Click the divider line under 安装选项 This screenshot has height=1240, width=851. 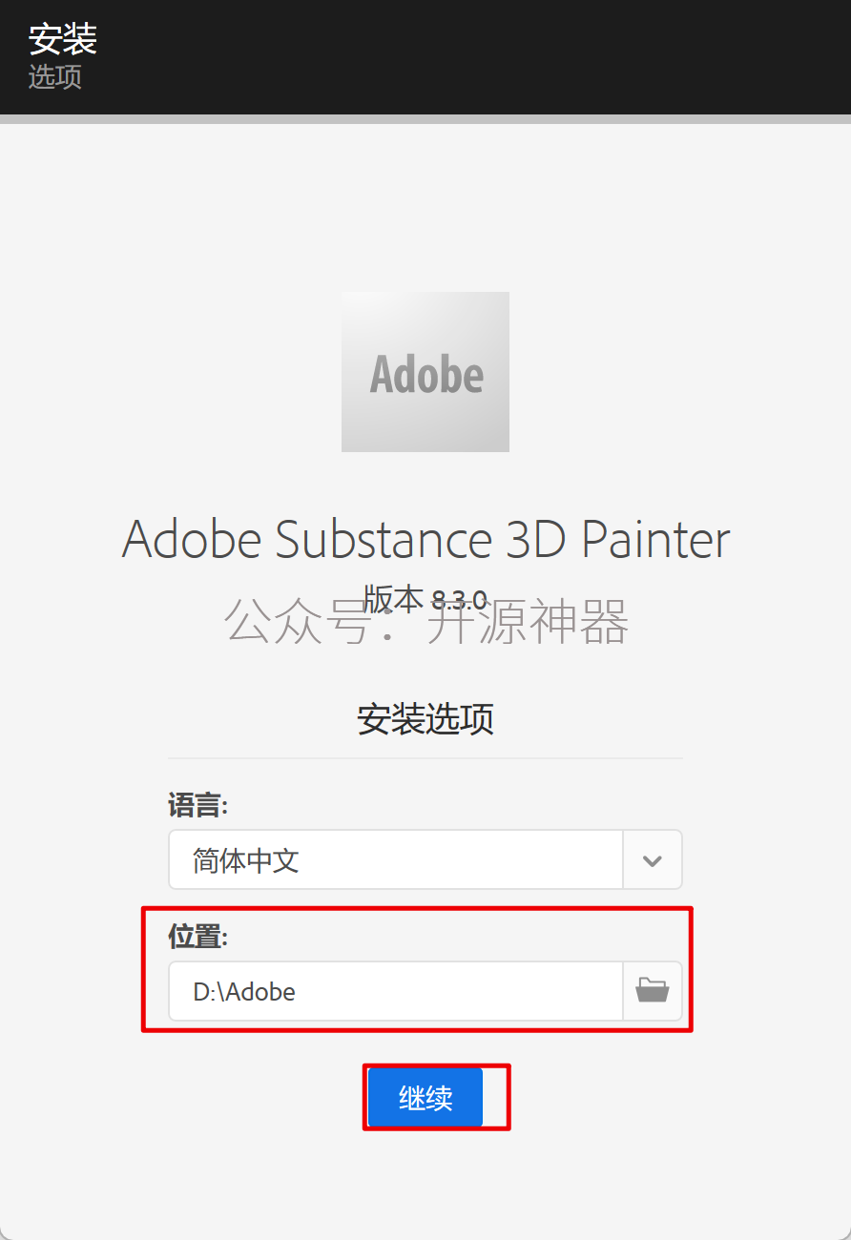click(x=425, y=758)
